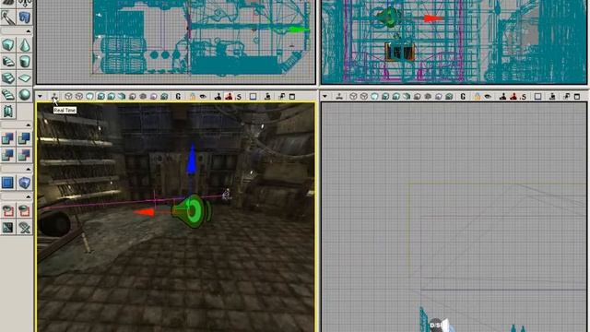Set perspective viewport to Lit mode
The height and width of the screenshot is (332, 590).
(x=100, y=97)
